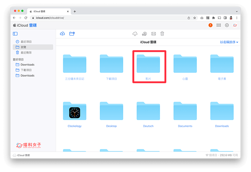Open the Documents folder
Screen dimensions: 251x172
click(x=185, y=115)
